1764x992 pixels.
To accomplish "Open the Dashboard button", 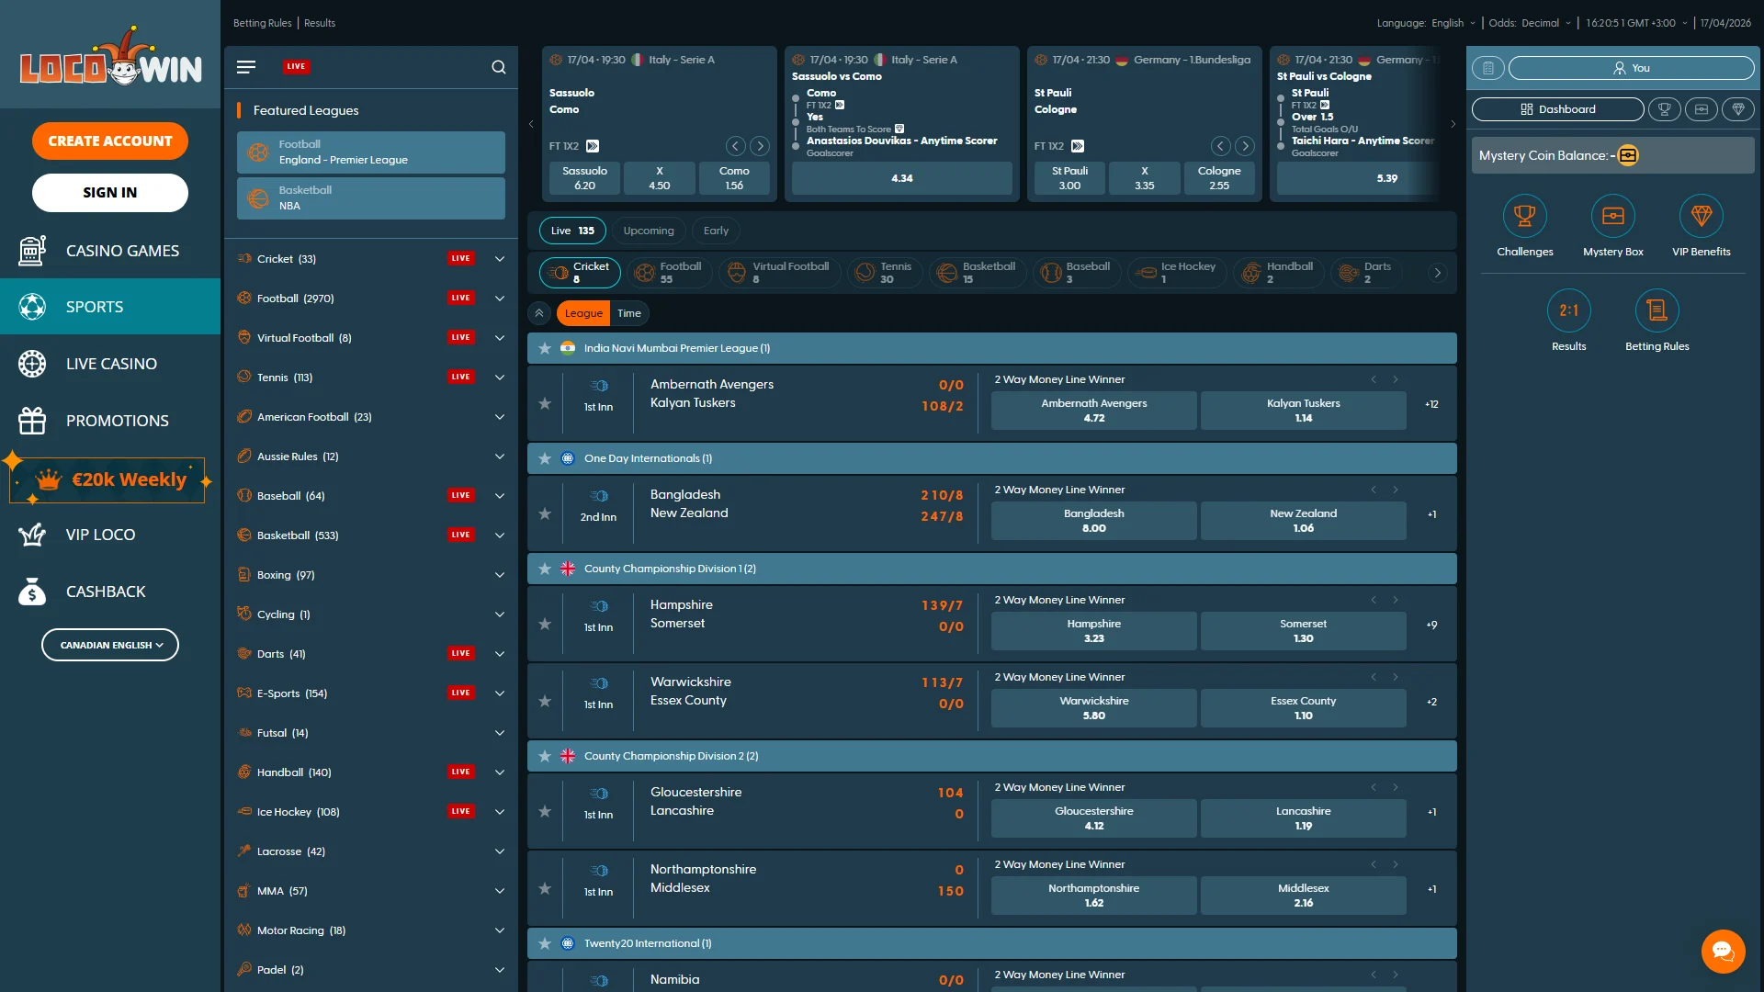I will pyautogui.click(x=1558, y=109).
